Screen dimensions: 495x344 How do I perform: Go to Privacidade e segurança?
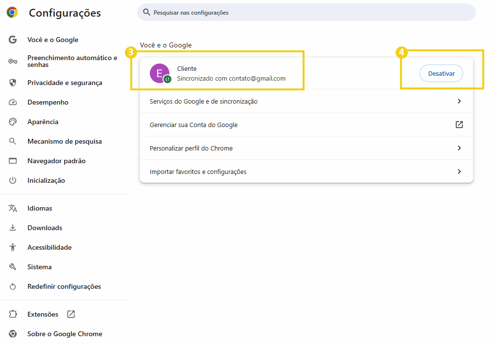tap(65, 83)
